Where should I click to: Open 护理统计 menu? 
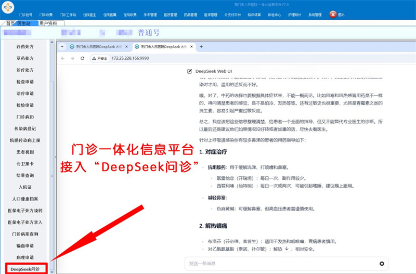coord(294,15)
